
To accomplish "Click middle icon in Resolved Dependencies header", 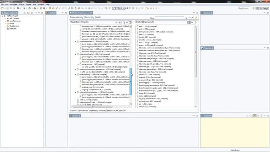I will tap(192, 22).
